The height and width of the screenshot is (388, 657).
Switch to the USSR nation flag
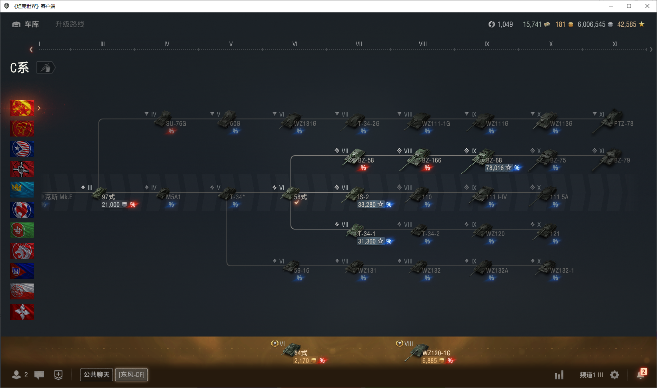[22, 129]
